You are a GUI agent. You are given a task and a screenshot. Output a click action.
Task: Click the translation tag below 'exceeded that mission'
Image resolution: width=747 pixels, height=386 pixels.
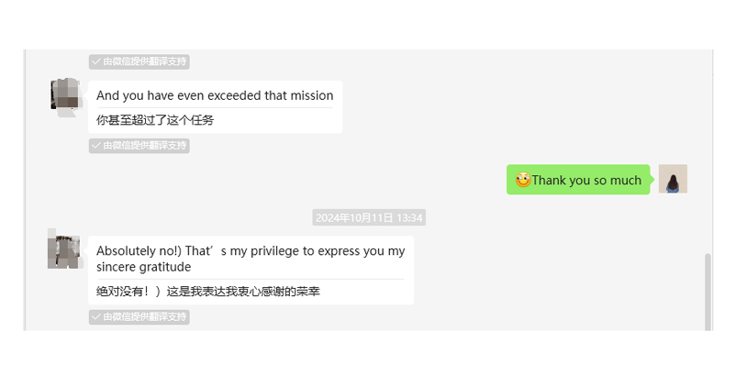point(139,146)
